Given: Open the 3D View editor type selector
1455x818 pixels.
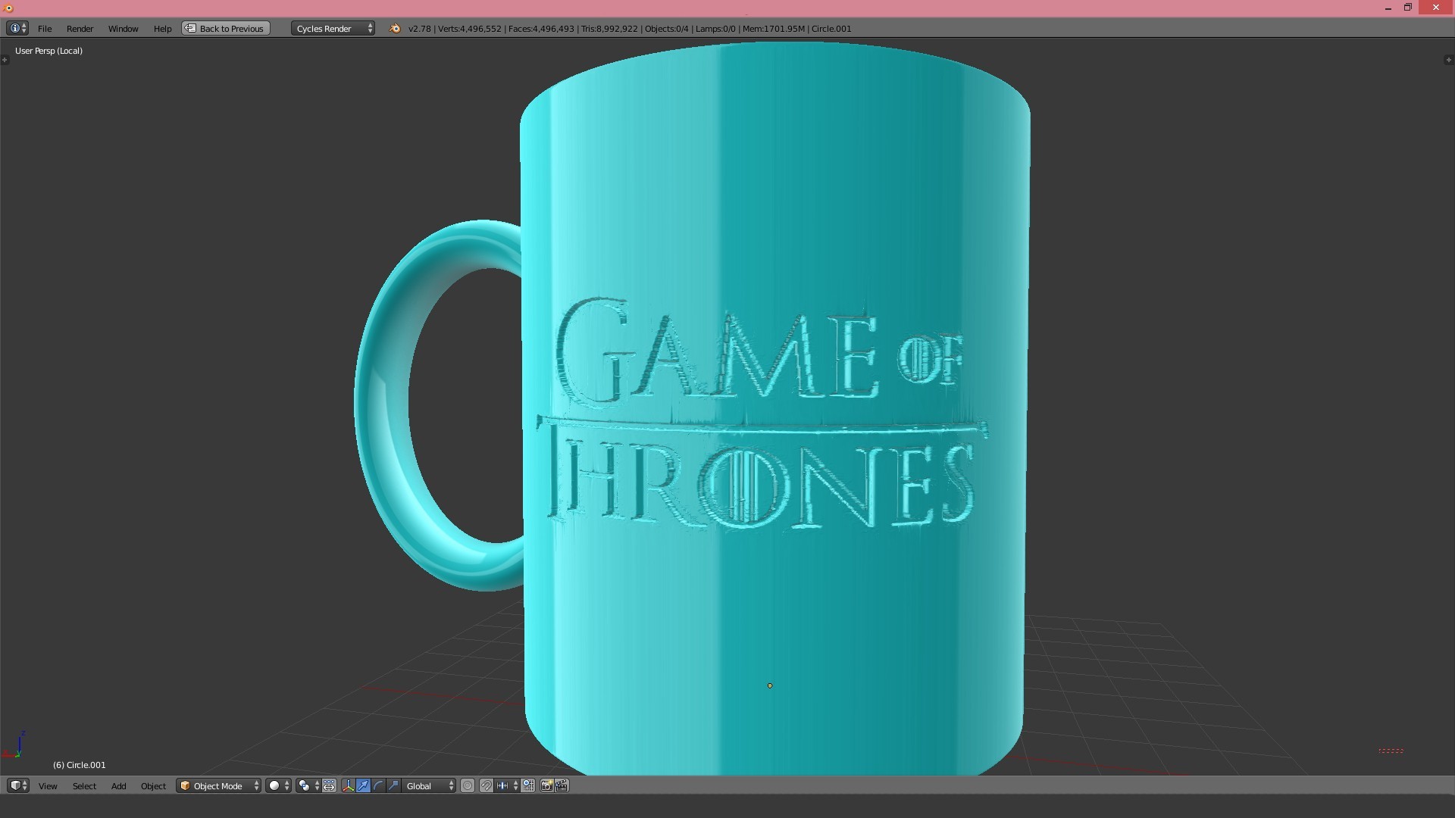Looking at the screenshot, I should 17,785.
